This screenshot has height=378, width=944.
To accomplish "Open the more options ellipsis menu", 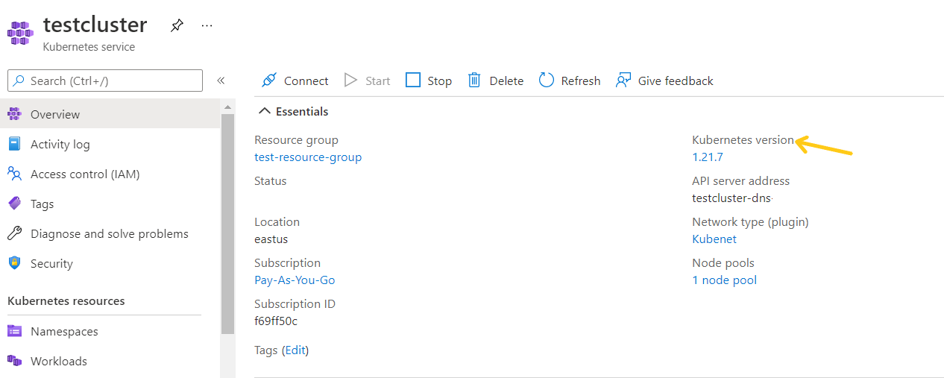I will [207, 25].
